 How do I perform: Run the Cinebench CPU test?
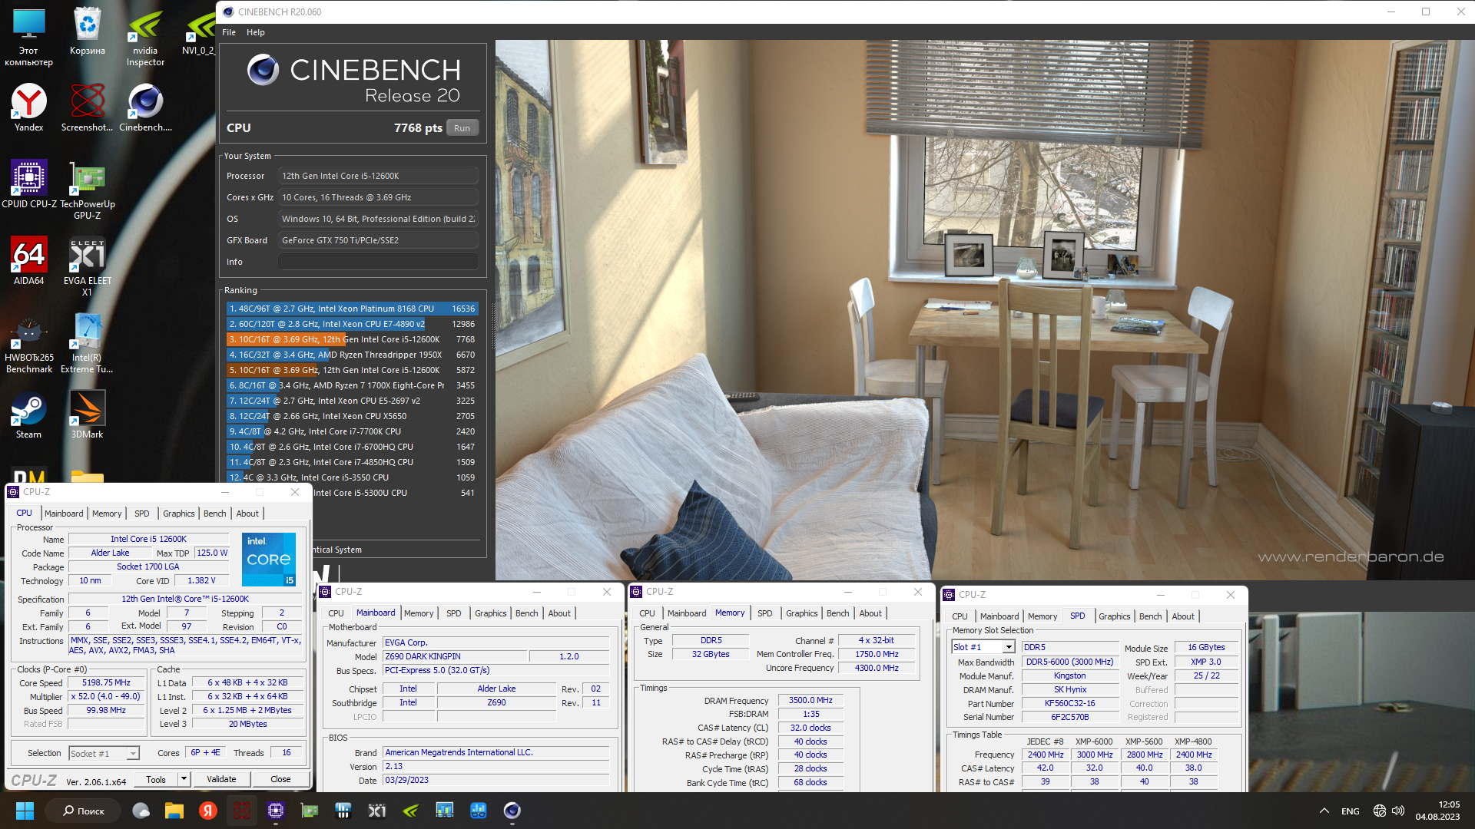[462, 128]
